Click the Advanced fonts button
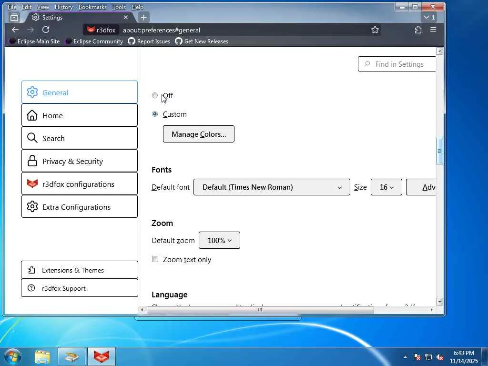 tap(421, 187)
